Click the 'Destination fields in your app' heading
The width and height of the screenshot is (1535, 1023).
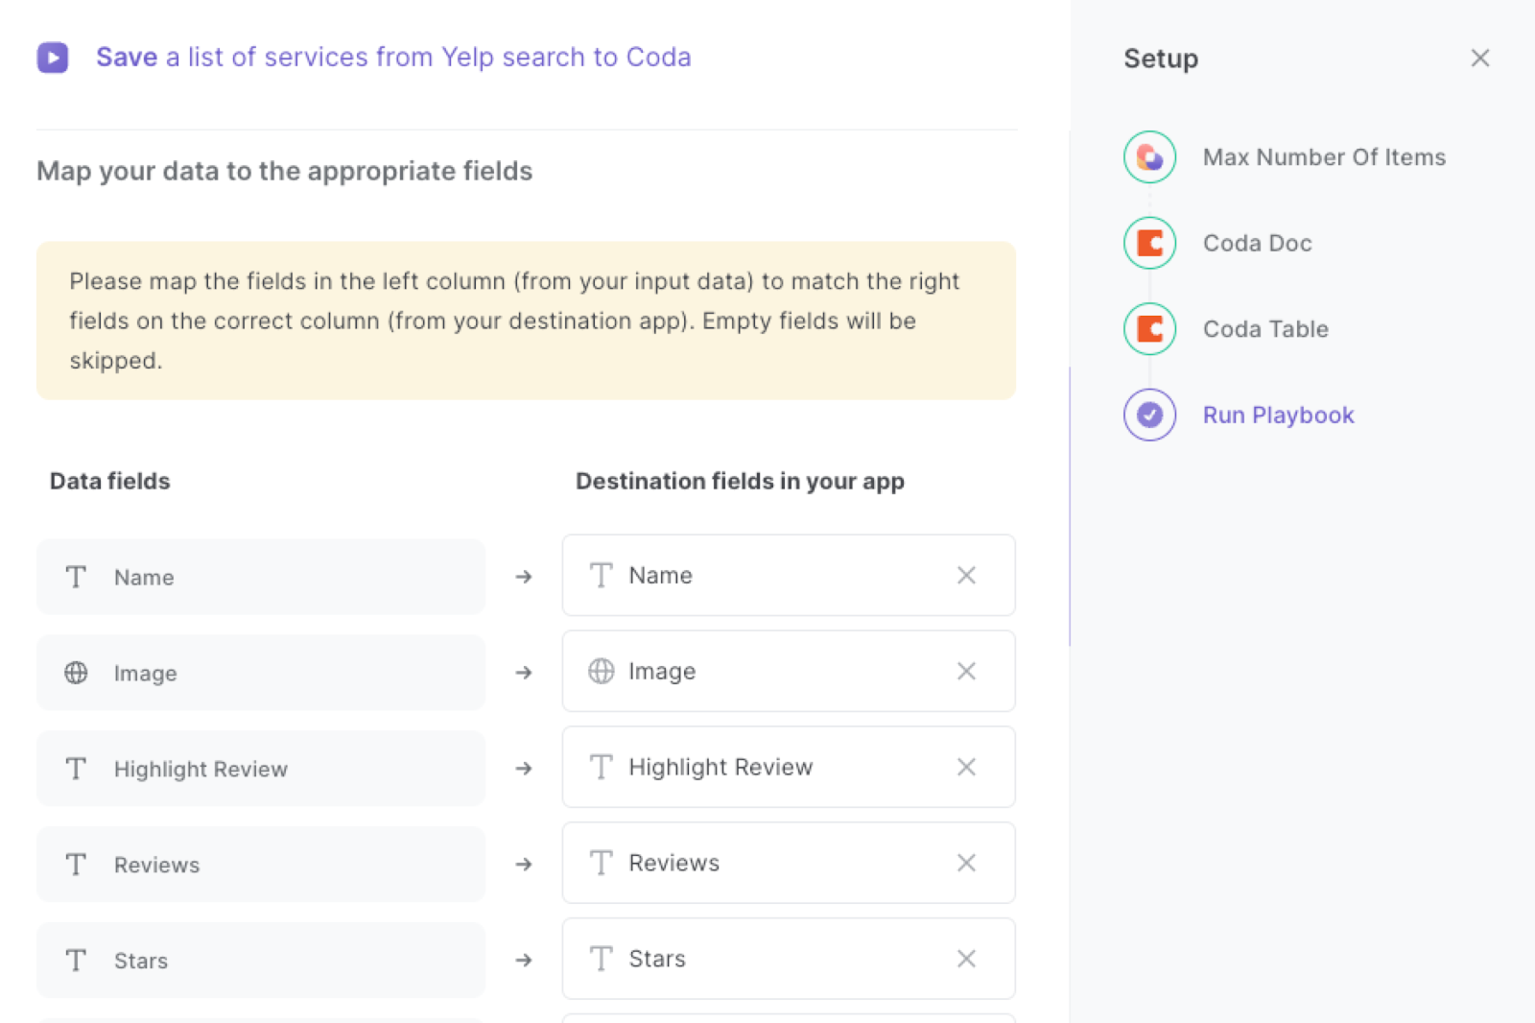point(740,482)
